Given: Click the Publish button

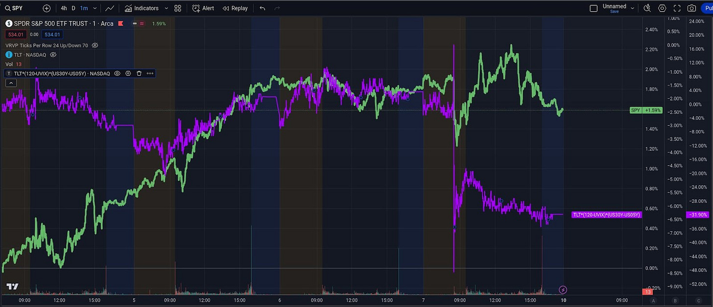Looking at the screenshot, I should pyautogui.click(x=707, y=8).
